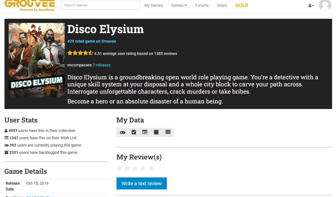
Task: Rate the game three stars in My Review(s)
Action: (135, 168)
